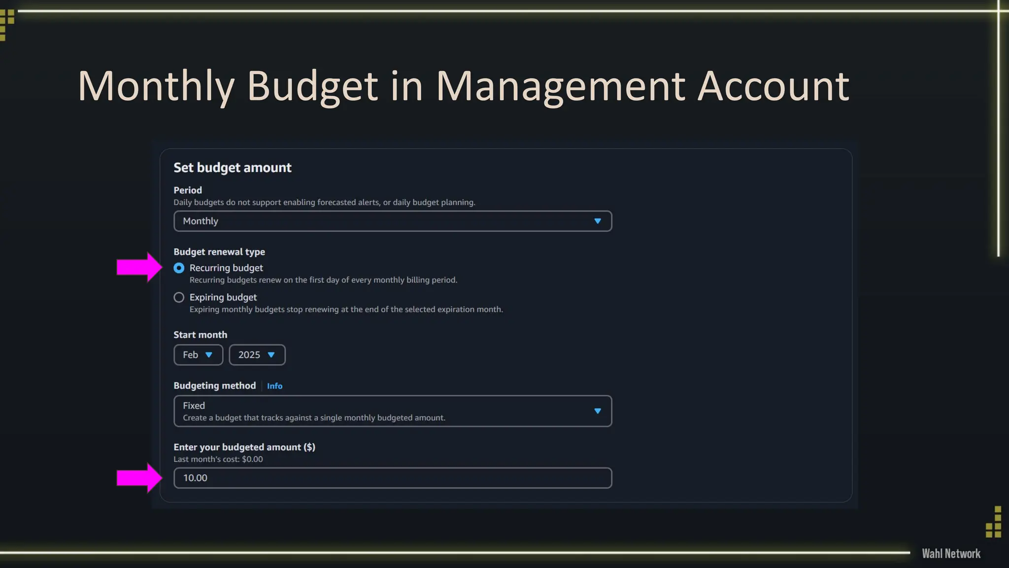
Task: Expand the Fixed budgeting method dropdown
Action: [393, 411]
